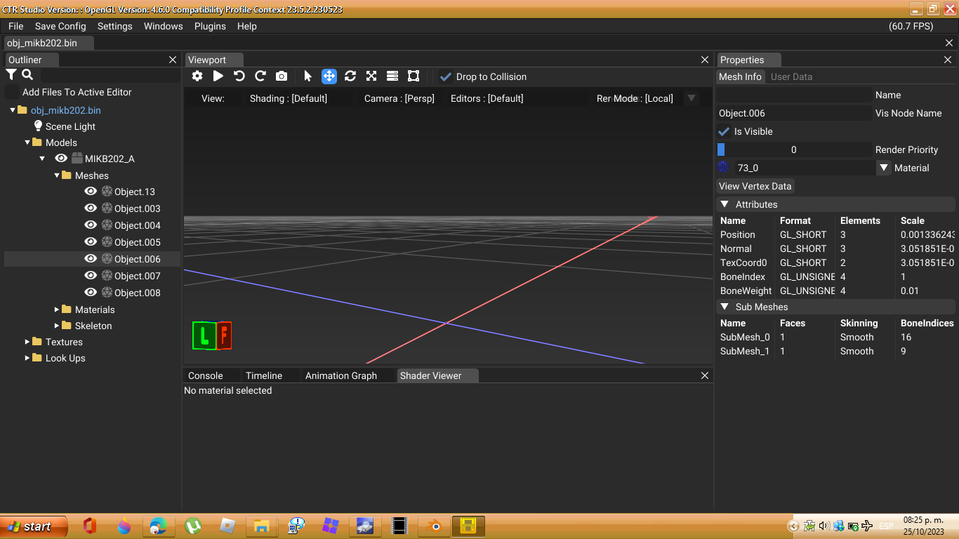The width and height of the screenshot is (959, 539).
Task: Open viewport settings with the gear icon
Action: (197, 76)
